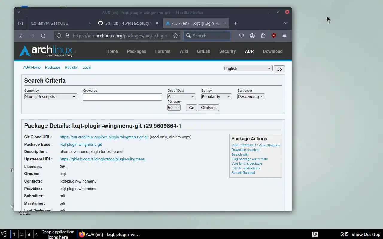Open a new tab with plus button
This screenshot has height=239, width=383.
[x=235, y=23]
